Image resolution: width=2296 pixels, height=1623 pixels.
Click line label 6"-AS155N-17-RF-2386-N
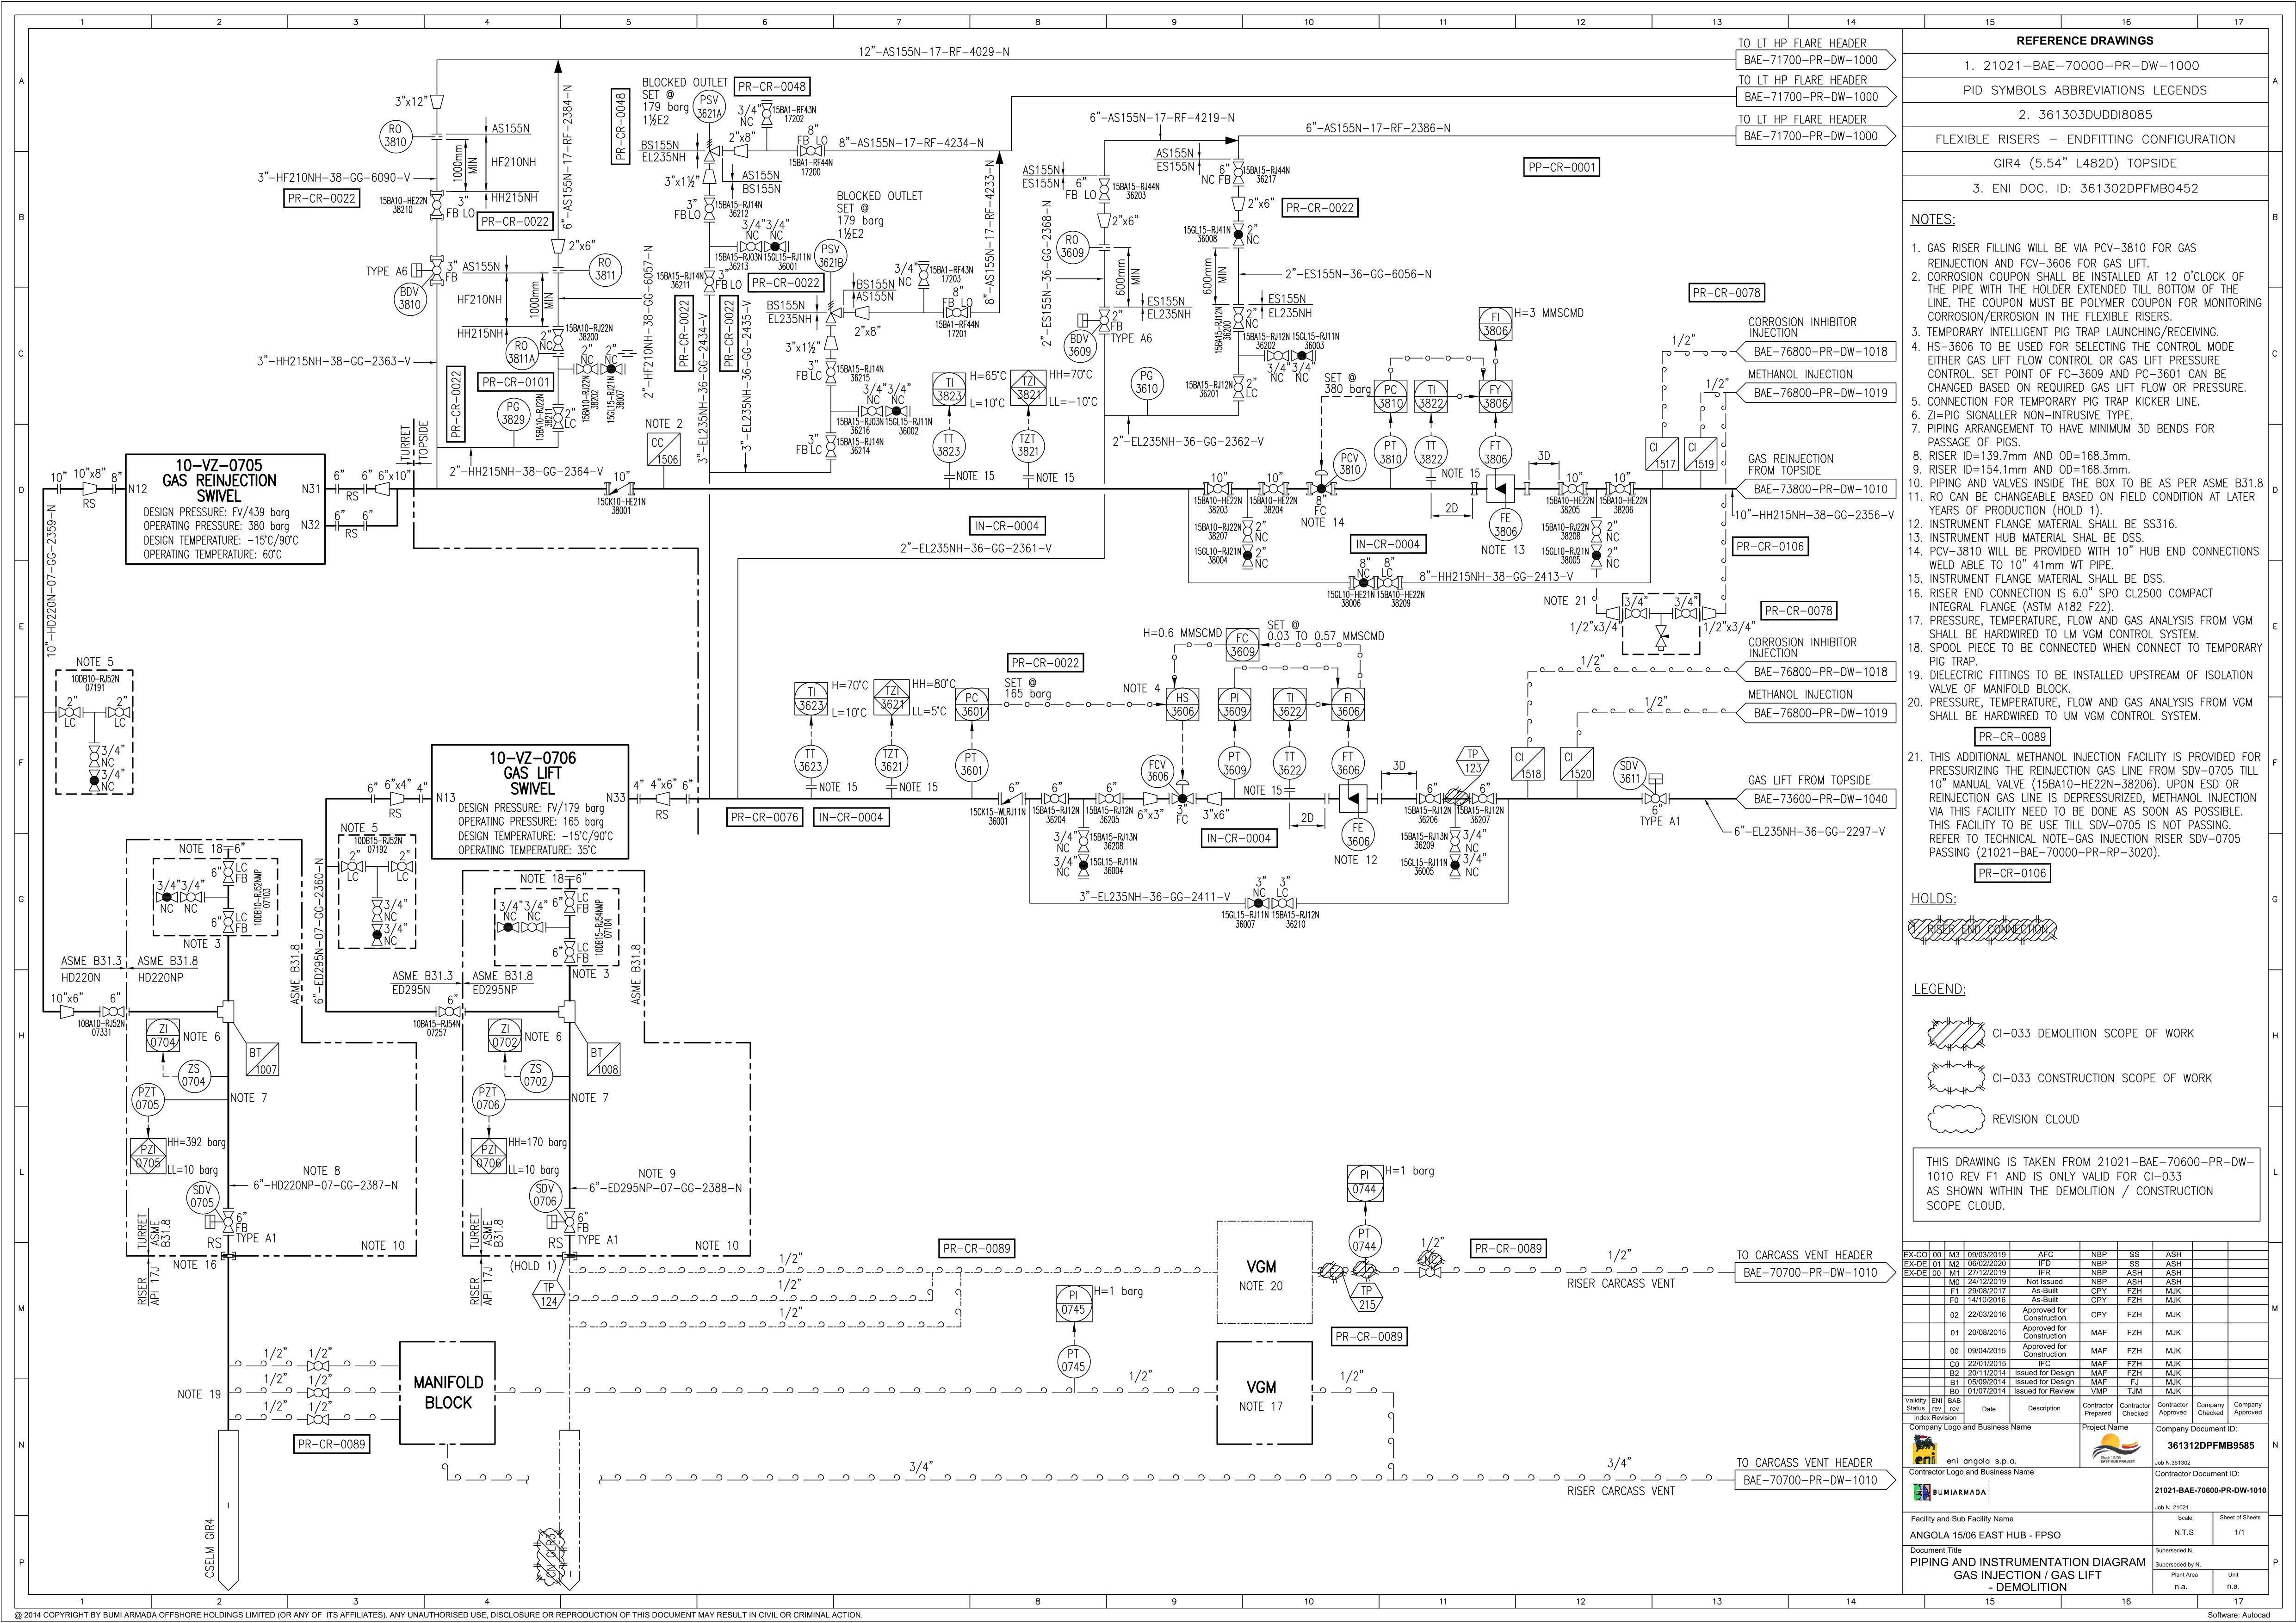[x=1378, y=128]
